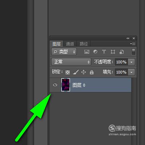Hide 图层 0 with the eye icon
Viewport: 145px width, 145px height.
(55, 85)
